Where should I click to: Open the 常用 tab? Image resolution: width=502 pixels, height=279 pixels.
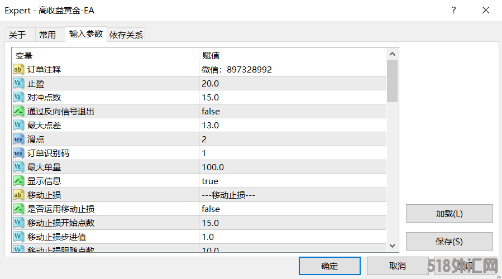click(x=47, y=35)
